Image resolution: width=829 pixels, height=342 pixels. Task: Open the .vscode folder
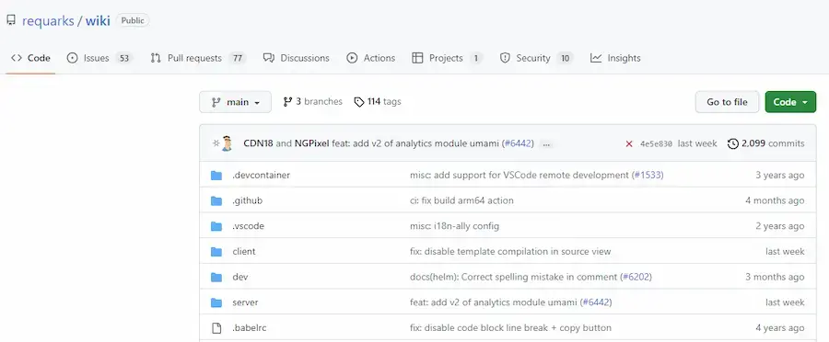(x=248, y=226)
